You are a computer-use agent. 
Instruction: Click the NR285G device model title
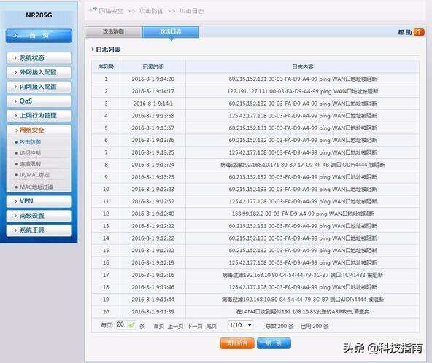39,15
